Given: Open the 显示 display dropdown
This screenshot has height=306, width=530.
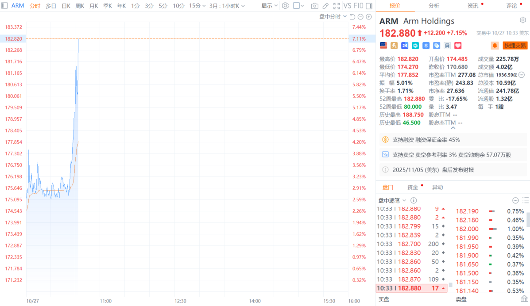Looking at the screenshot, I should click(269, 6).
